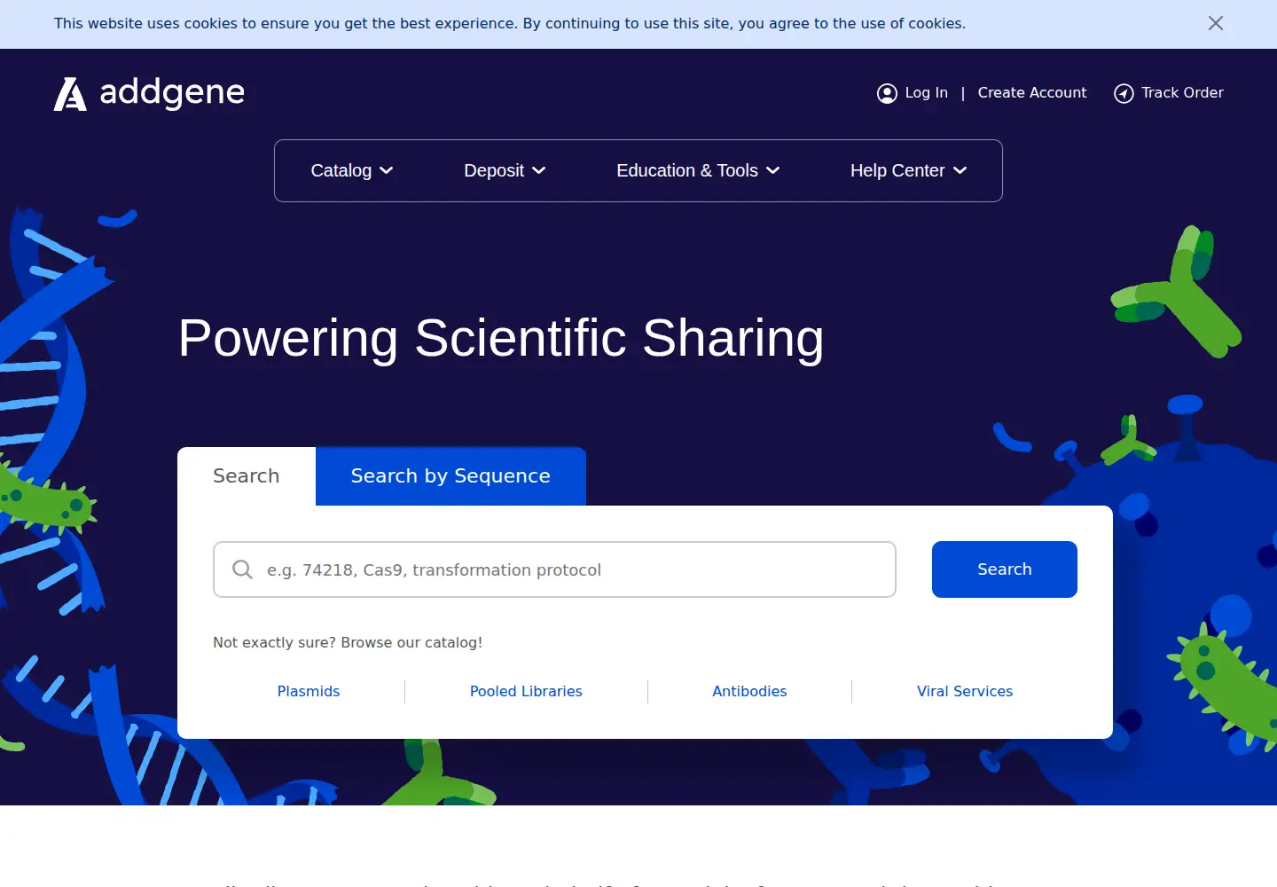The width and height of the screenshot is (1277, 887).
Task: Open the Create Account link
Action: (1032, 92)
